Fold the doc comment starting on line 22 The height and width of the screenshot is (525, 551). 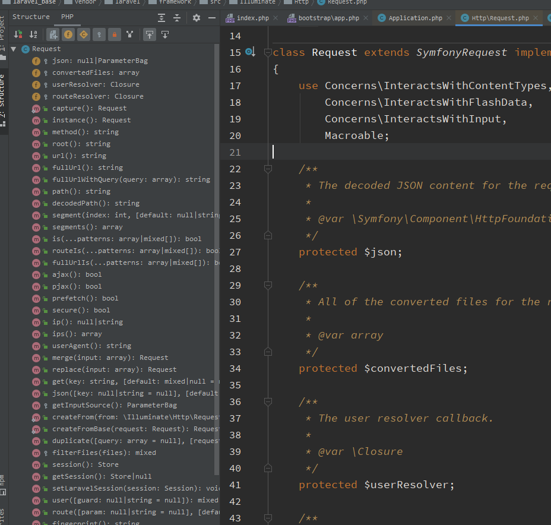pyautogui.click(x=268, y=169)
